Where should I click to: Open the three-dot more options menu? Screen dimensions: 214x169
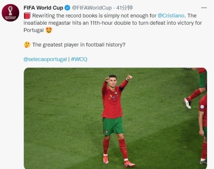[x=204, y=8]
